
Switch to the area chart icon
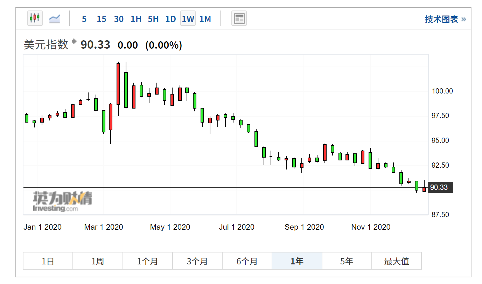[55, 19]
